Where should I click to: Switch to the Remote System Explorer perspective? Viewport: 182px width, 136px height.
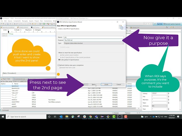(x=172, y=24)
